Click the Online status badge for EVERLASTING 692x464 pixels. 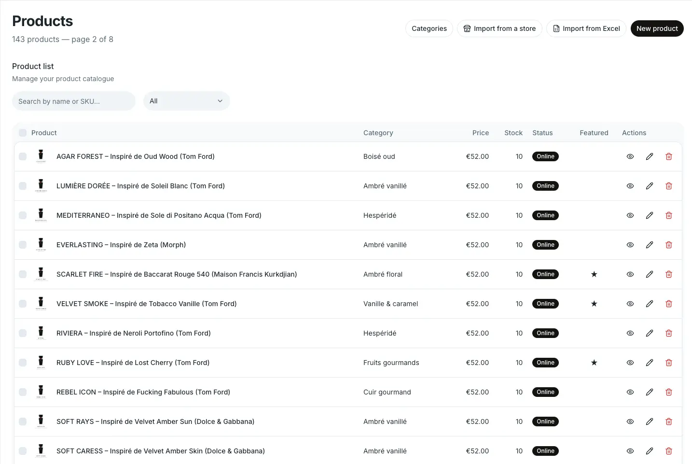545,245
